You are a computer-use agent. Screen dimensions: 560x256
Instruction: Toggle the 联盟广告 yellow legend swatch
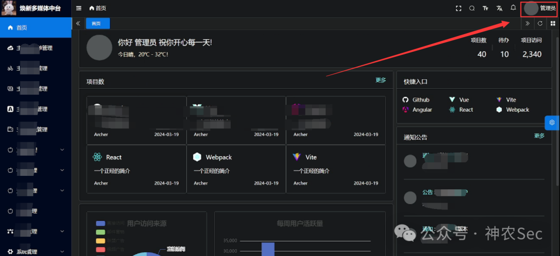click(x=101, y=240)
